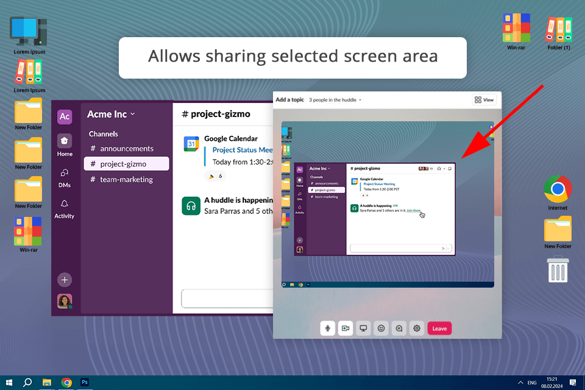
Task: Click Add a topic in huddle header
Action: tap(290, 100)
